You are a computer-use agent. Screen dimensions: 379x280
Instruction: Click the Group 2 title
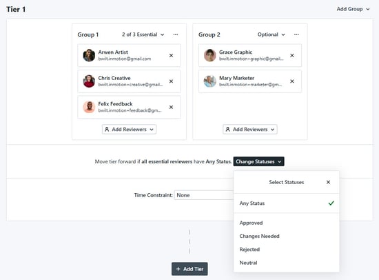209,34
